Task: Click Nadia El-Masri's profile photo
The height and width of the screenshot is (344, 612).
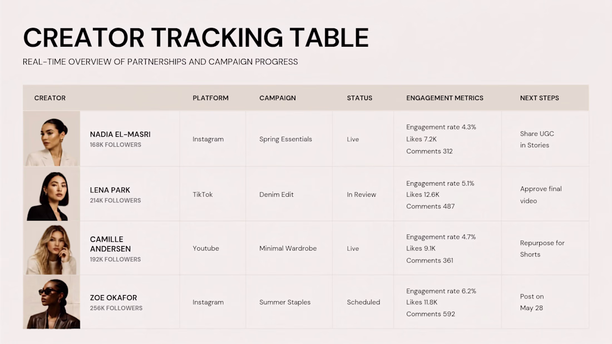Action: tap(52, 138)
